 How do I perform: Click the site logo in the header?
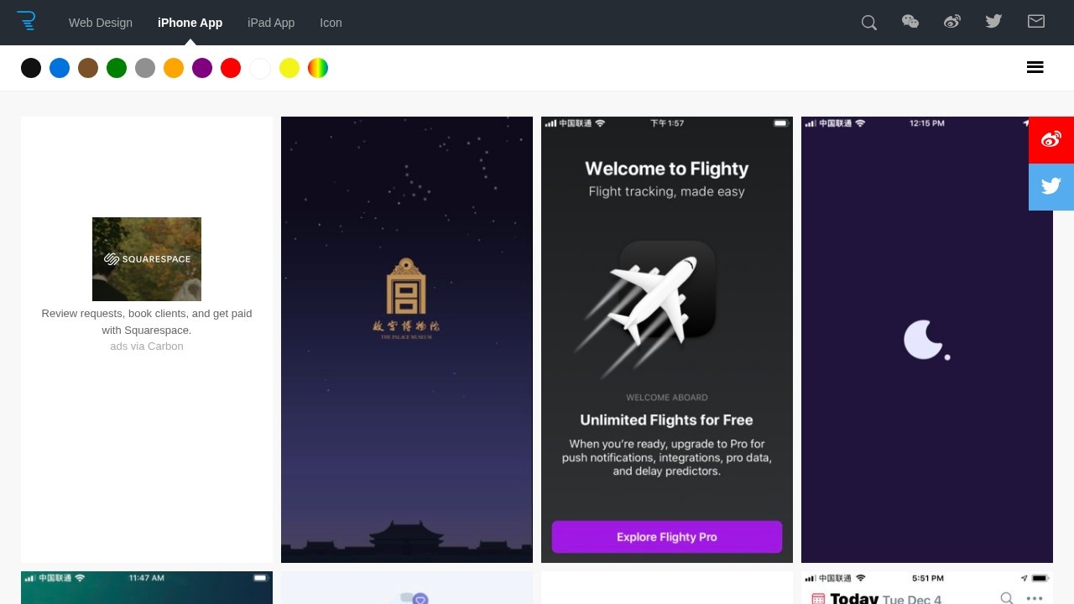27,22
